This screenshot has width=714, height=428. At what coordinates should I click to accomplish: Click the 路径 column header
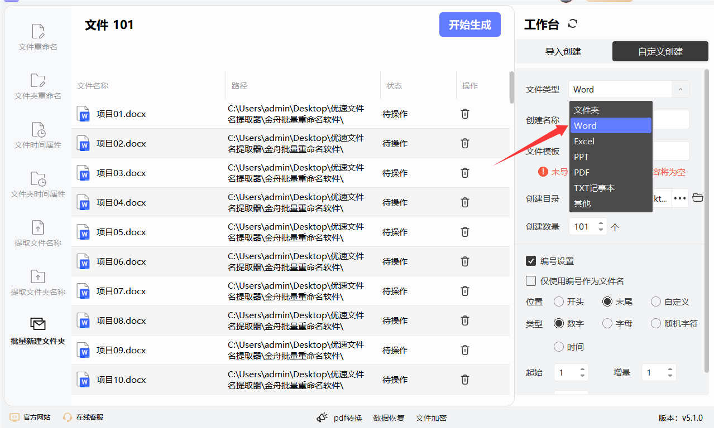[x=239, y=86]
